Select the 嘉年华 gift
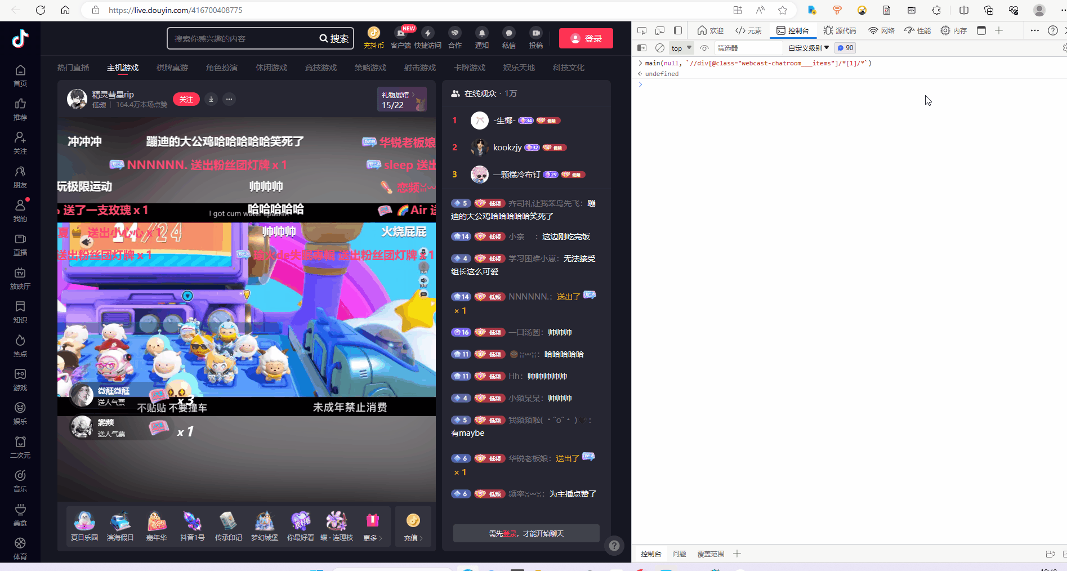Screen dimensions: 1067x571 point(157,527)
